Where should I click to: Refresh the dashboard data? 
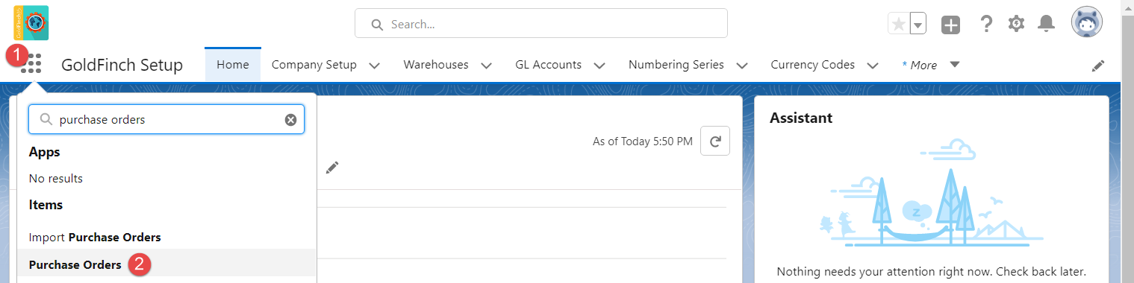pyautogui.click(x=715, y=141)
